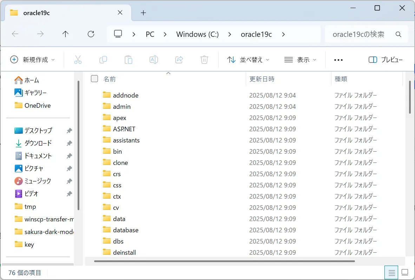Select the apex folder row

pos(245,118)
